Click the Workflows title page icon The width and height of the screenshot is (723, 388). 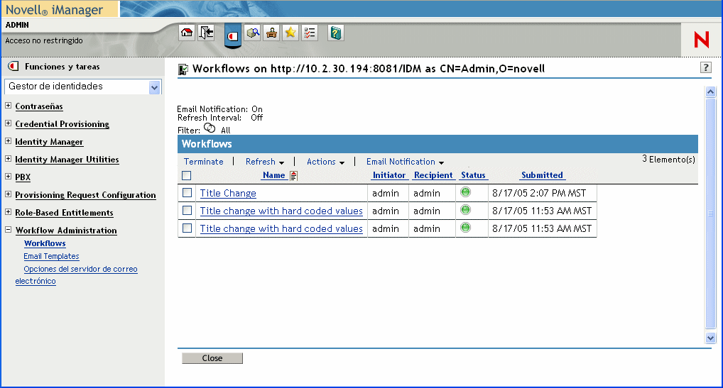pyautogui.click(x=183, y=70)
